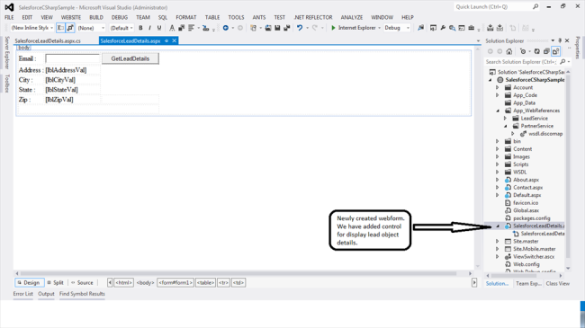Screen dimensions: 585x328
Task: Switch to Source view
Action: (82, 282)
